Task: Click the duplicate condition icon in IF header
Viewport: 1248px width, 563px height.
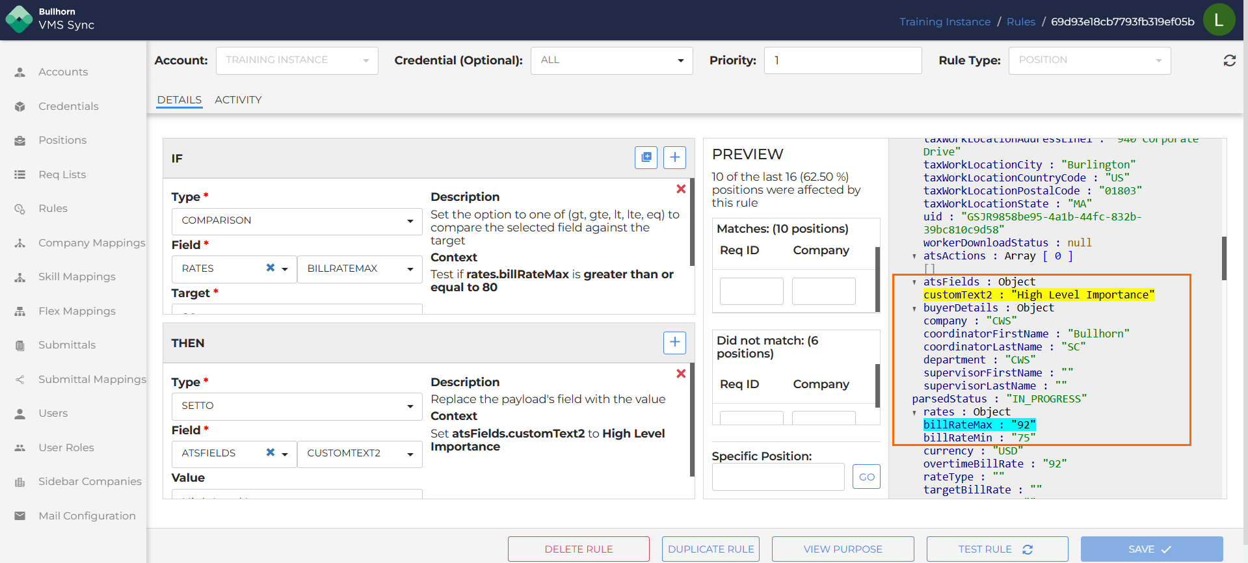Action: 646,157
